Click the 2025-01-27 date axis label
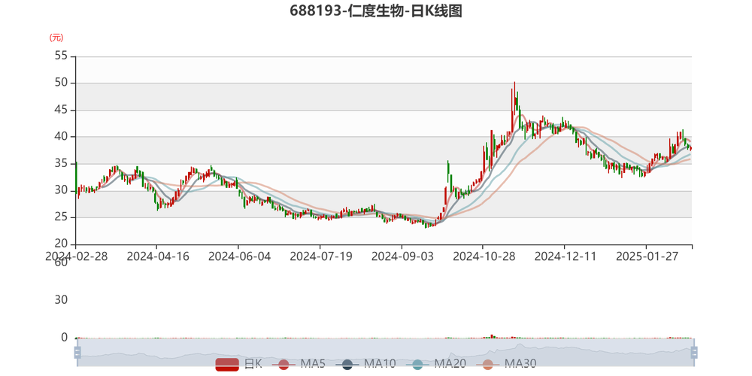 pos(647,256)
